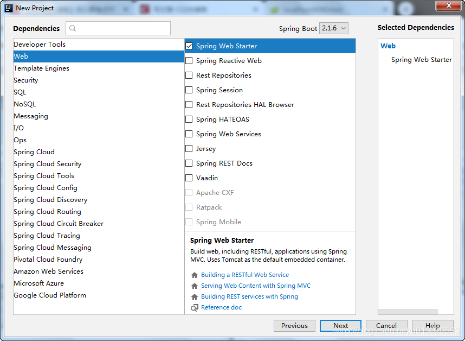The image size is (465, 341).
Task: Click the home icon beside Building a RESTful Web Service
Action: (x=195, y=275)
